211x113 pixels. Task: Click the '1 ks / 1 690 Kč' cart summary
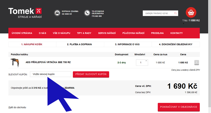click(x=191, y=20)
